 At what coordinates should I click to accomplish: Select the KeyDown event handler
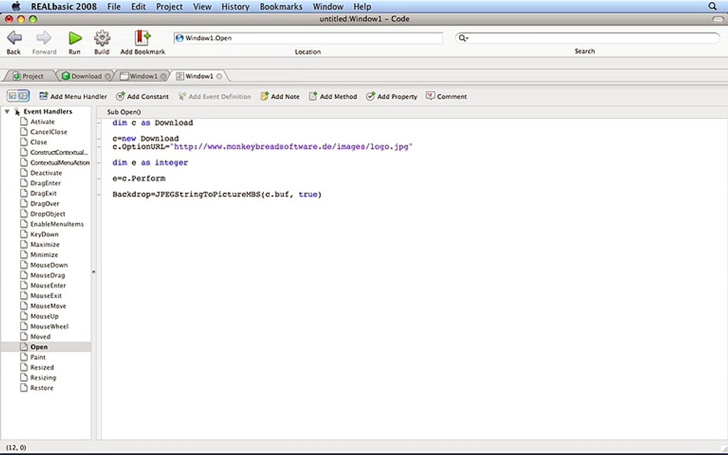tap(45, 234)
